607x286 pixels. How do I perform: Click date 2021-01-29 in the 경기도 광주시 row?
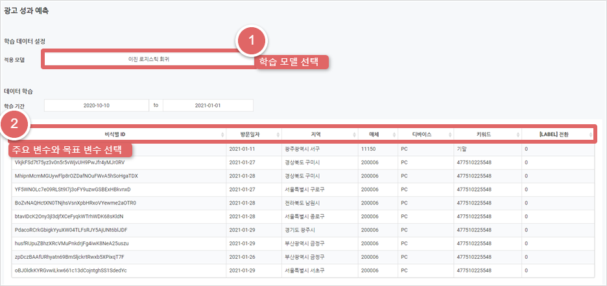(242, 230)
